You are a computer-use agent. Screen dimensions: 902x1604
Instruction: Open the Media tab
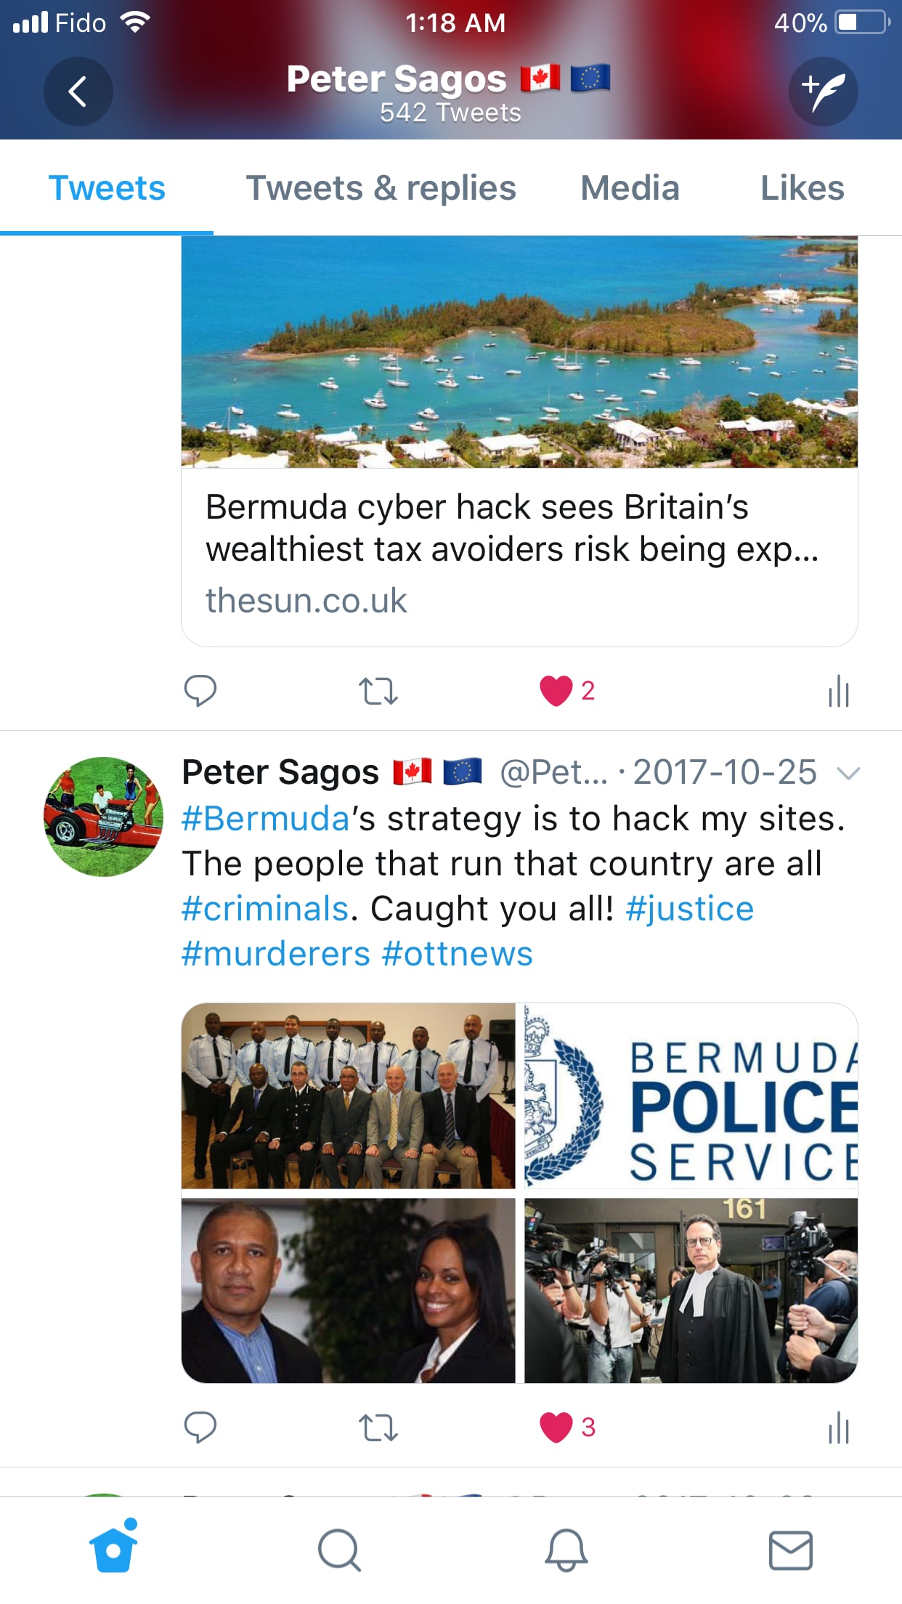click(x=630, y=188)
